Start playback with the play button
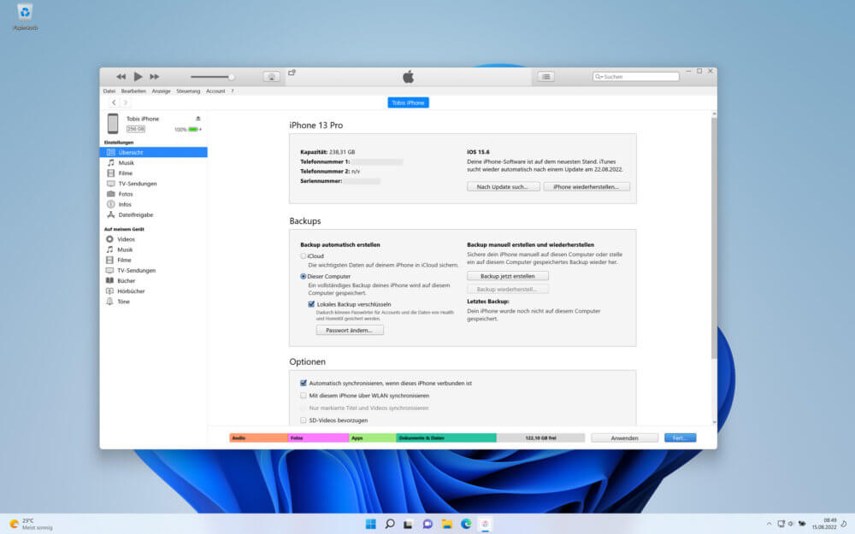Viewport: 855px width, 534px height. click(x=138, y=77)
